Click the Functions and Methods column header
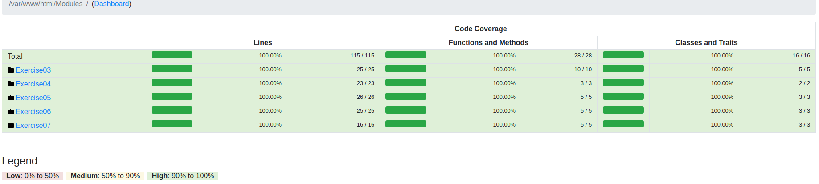Screen dimensions: 819x184 (x=488, y=43)
